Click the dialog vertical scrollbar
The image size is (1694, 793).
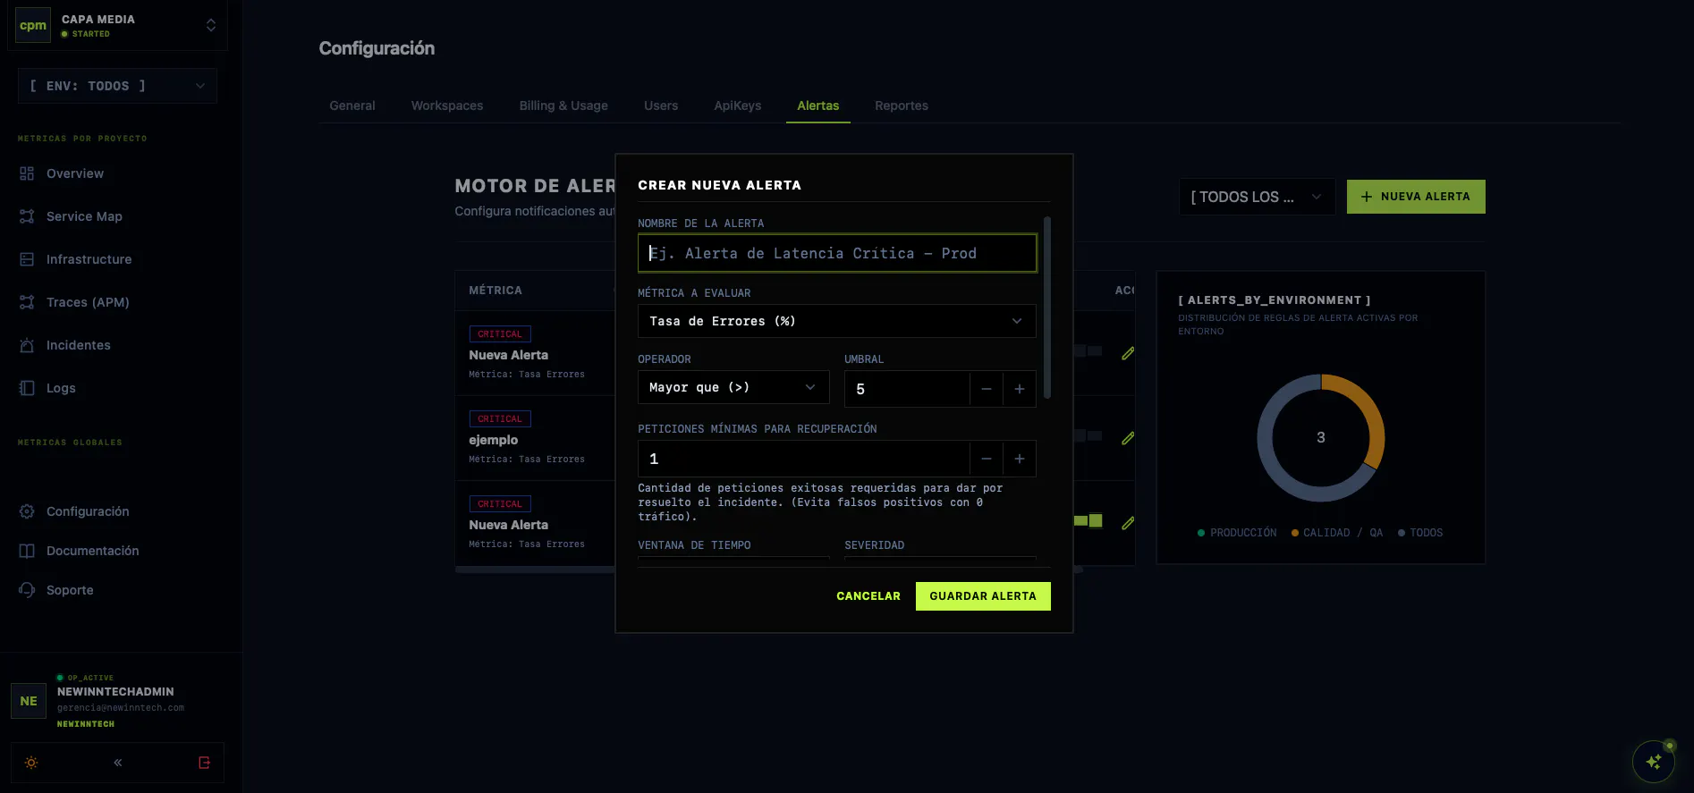point(1047,307)
